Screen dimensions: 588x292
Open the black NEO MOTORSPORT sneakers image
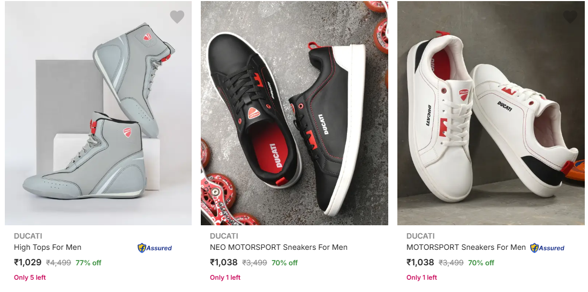[294, 113]
